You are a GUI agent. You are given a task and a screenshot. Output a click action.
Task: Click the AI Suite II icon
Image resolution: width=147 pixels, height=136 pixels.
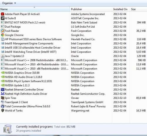point(3,18)
